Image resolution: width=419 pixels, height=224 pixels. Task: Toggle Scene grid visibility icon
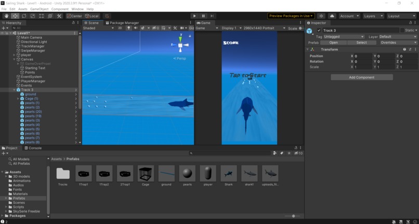point(163,28)
